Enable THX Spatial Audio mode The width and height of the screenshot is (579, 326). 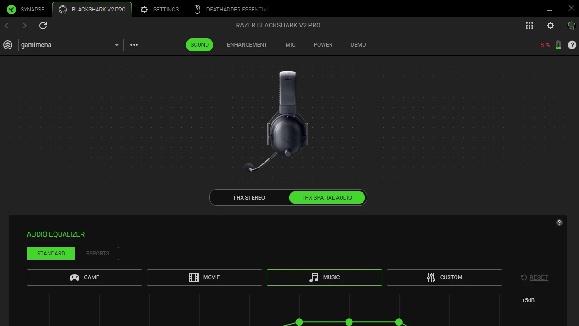[x=327, y=198]
